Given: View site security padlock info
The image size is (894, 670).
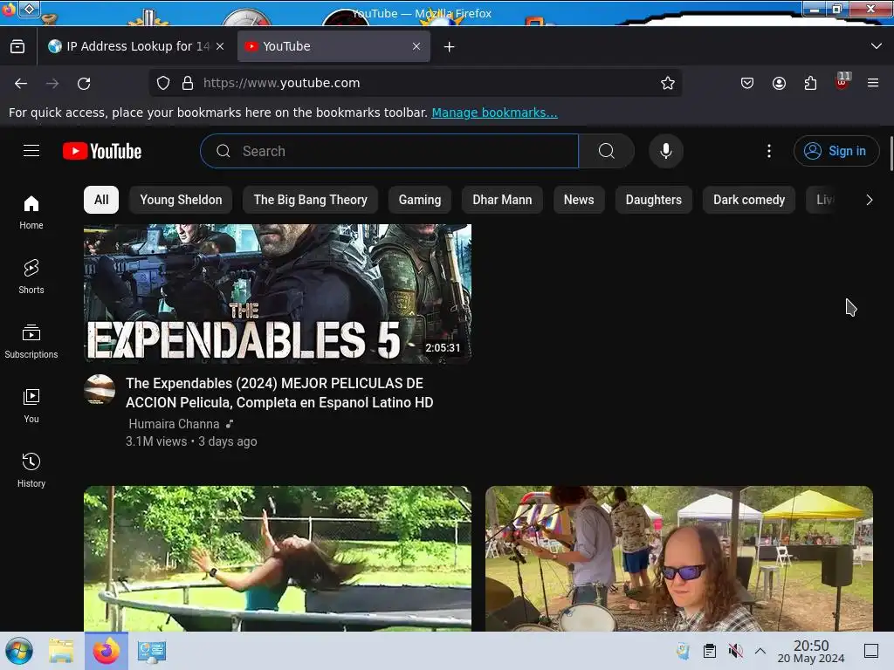Looking at the screenshot, I should 188,83.
